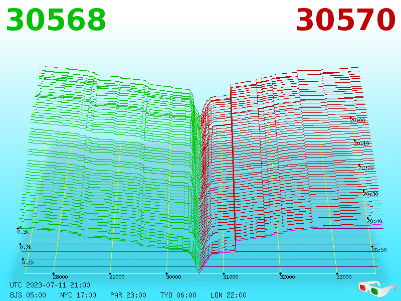The image size is (401, 301).
Task: Click the red ask price 30570
Action: [x=345, y=20]
